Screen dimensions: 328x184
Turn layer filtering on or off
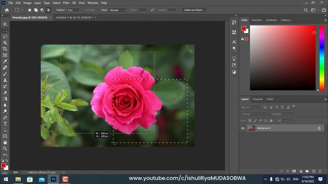coord(294,106)
